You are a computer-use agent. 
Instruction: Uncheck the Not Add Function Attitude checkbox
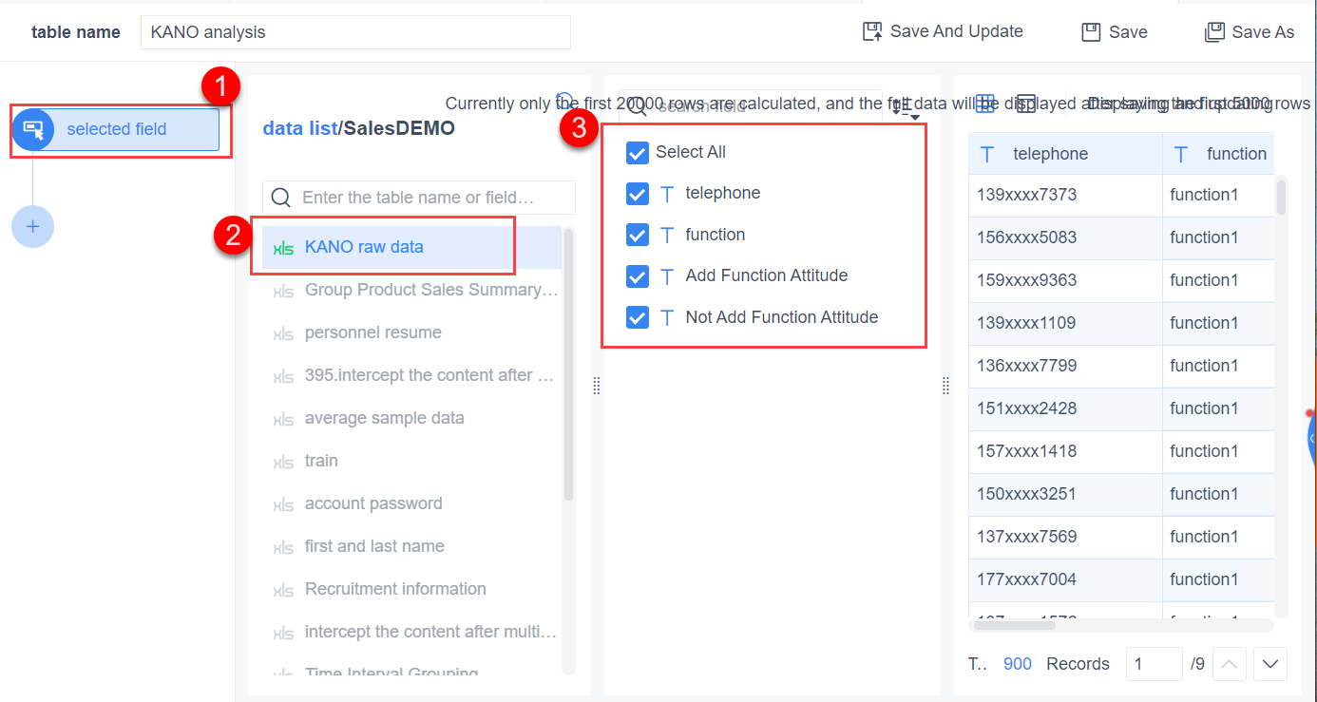click(638, 317)
